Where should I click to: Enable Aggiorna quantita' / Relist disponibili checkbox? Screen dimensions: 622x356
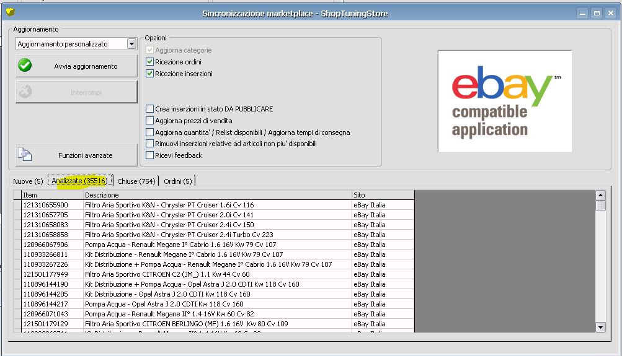149,132
